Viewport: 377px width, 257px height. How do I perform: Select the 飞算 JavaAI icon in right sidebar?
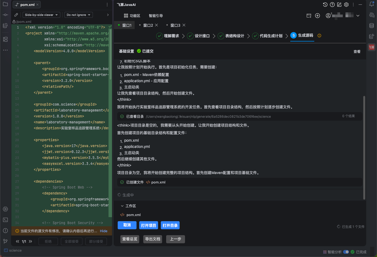pyautogui.click(x=371, y=47)
